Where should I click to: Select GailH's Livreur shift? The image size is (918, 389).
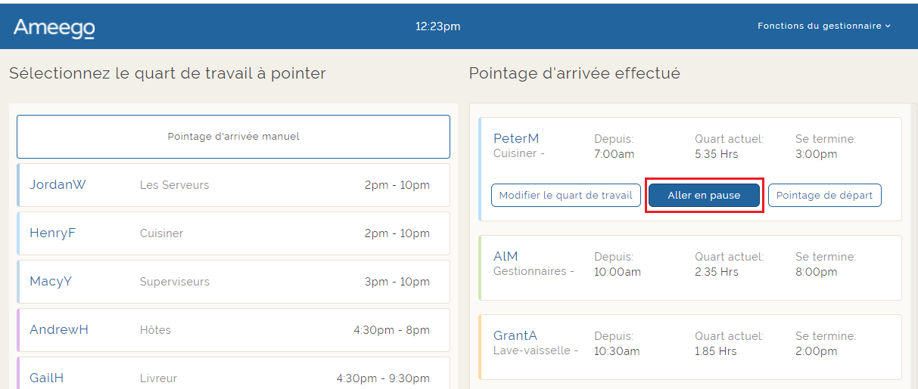[x=233, y=378]
